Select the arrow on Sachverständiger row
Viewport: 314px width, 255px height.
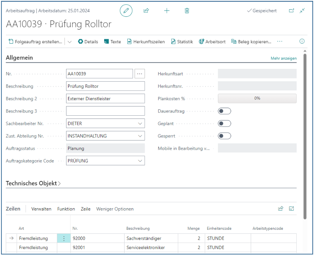11,238
